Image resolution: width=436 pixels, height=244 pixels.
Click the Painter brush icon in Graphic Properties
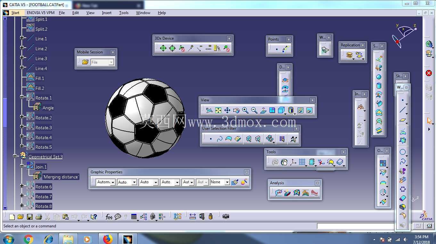coord(235,182)
